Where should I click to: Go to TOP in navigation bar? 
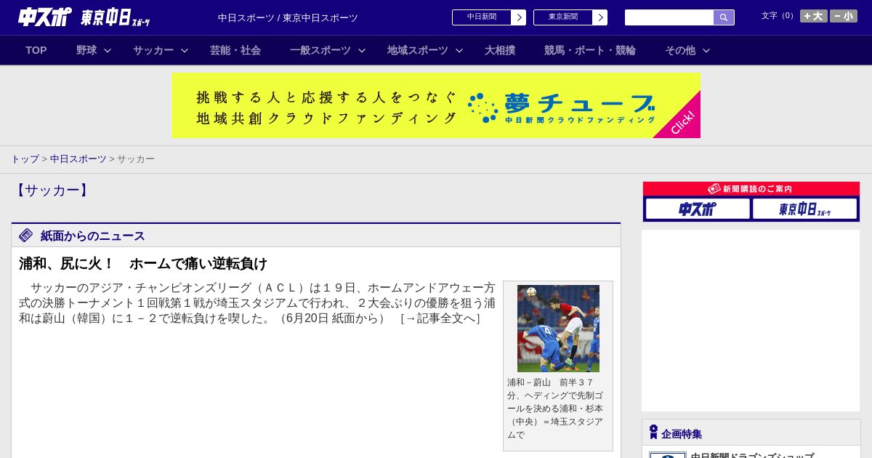[36, 50]
